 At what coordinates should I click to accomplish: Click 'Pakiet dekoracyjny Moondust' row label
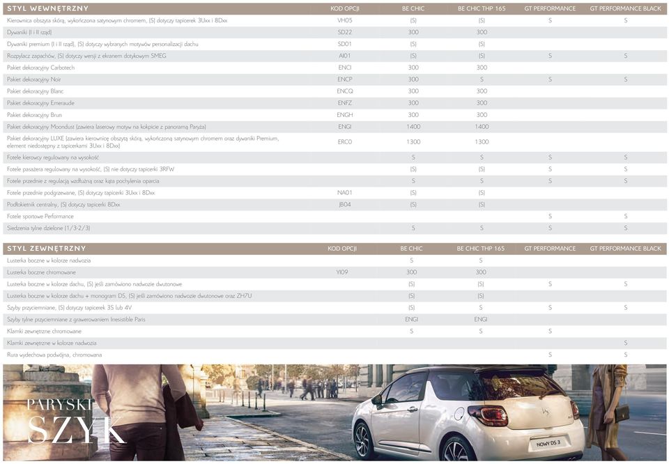tap(106, 127)
